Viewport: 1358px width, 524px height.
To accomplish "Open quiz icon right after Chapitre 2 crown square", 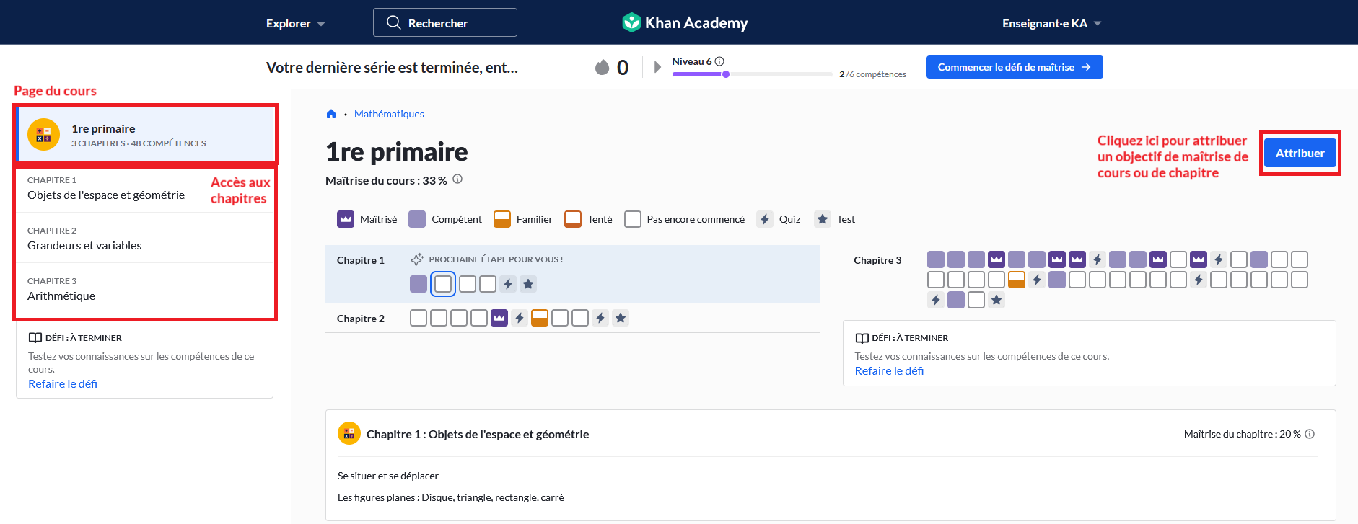I will coord(520,318).
